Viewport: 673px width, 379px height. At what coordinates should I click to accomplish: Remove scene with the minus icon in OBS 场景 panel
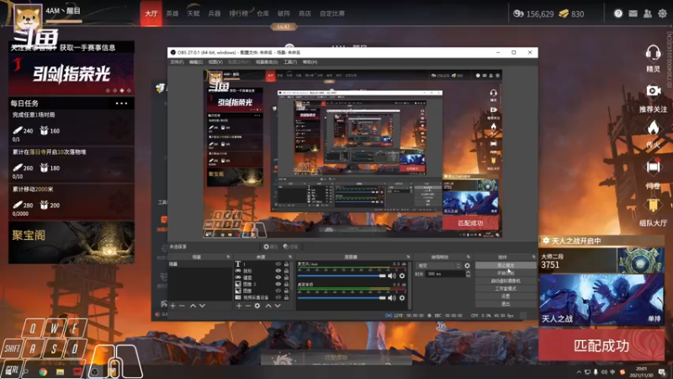(x=182, y=306)
